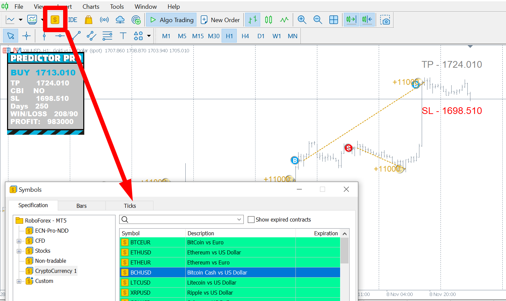Switch chart to bar chart display

tap(252, 20)
